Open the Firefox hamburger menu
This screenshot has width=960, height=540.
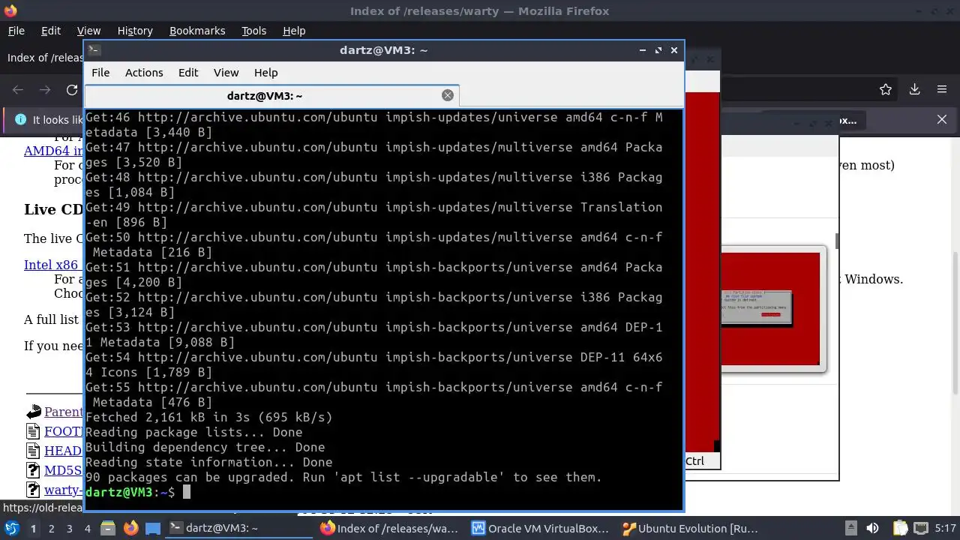[942, 89]
